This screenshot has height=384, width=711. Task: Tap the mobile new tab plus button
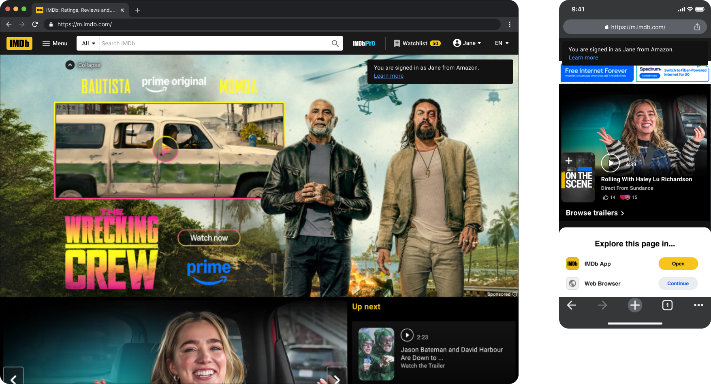coord(635,305)
